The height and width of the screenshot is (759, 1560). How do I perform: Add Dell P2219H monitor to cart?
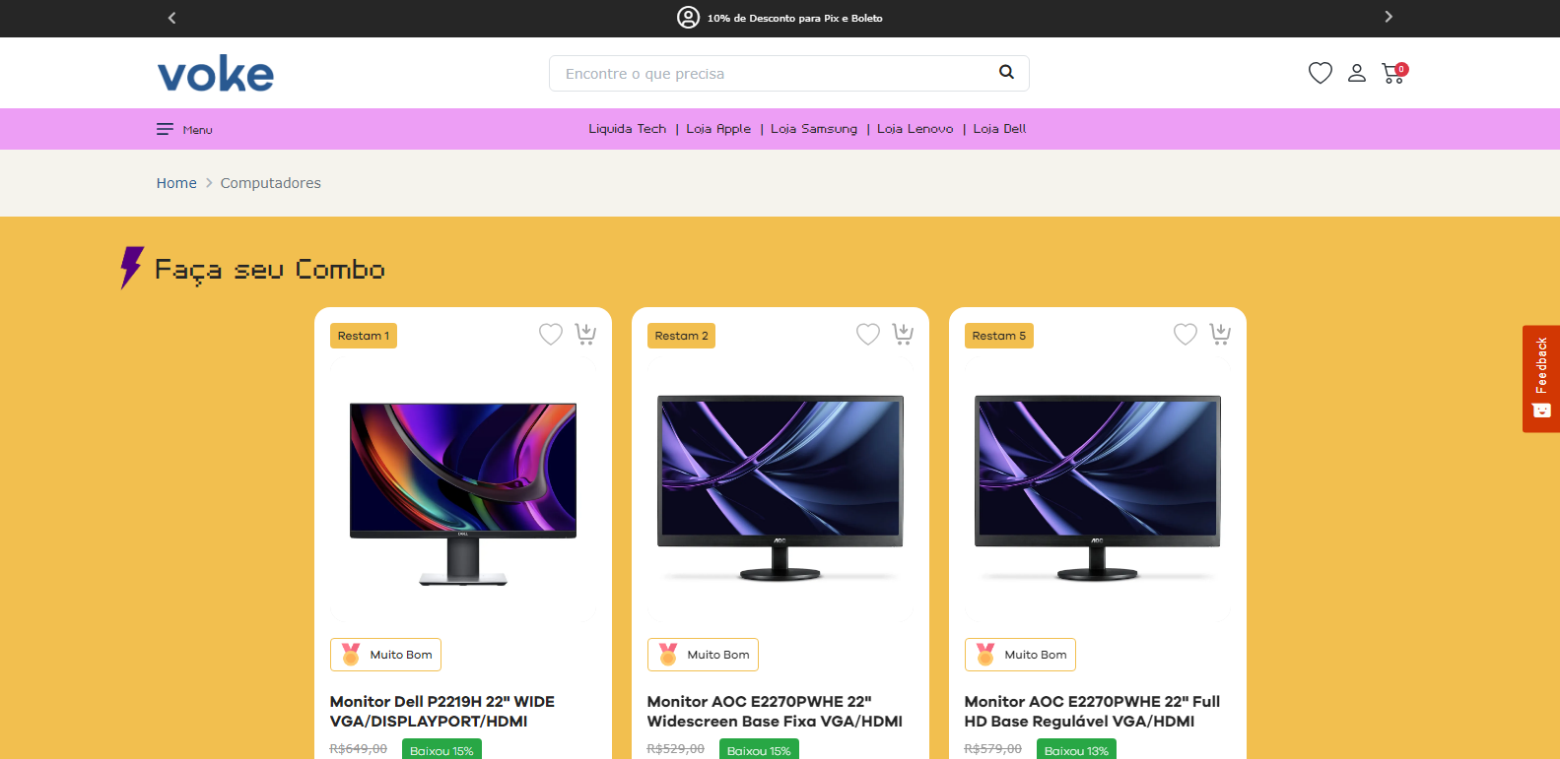pos(585,335)
